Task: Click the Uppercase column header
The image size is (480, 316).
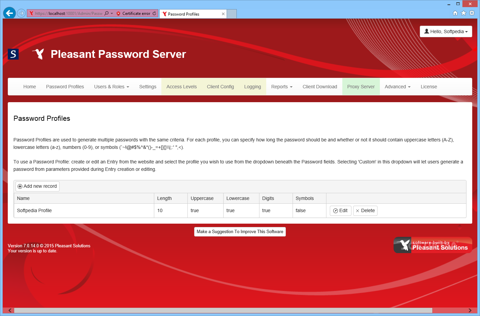Action: click(206, 198)
